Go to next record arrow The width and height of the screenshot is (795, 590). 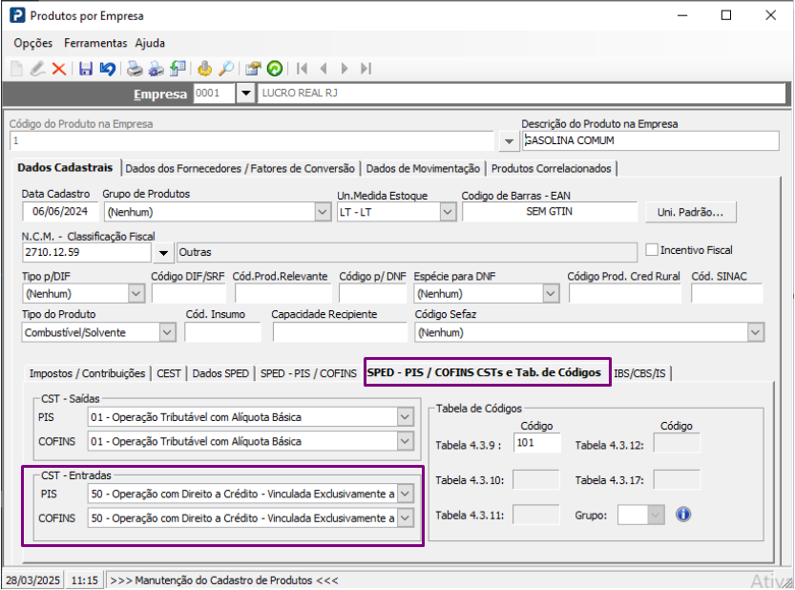(345, 69)
